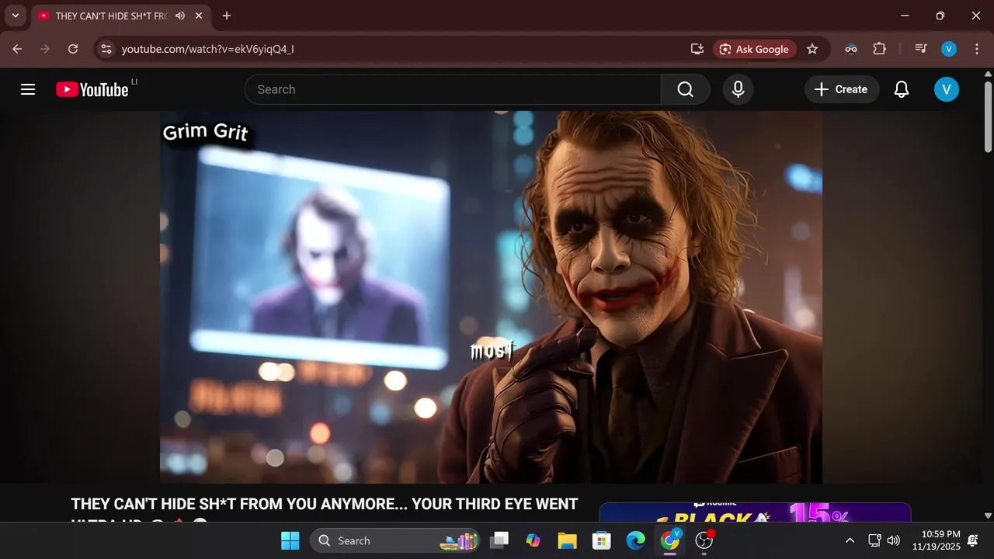Go back with the browser back arrow
Screen dimensions: 994x559
pos(17,49)
